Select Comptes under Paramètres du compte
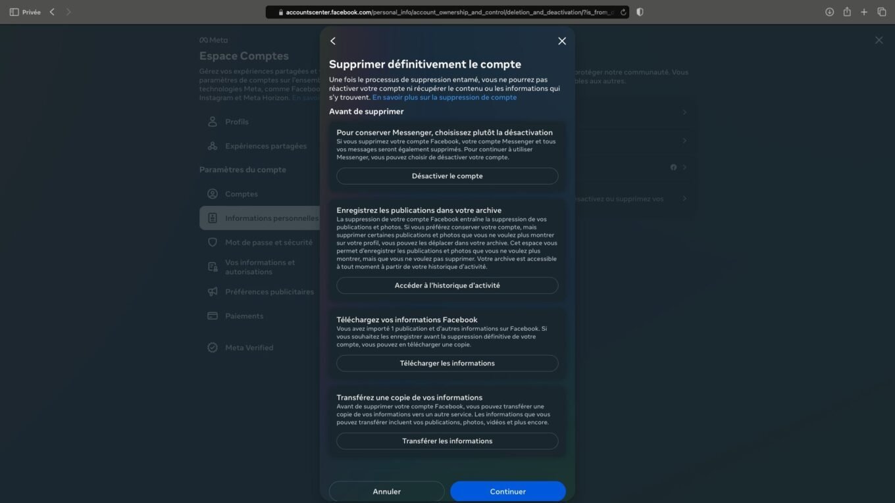 tap(260, 194)
